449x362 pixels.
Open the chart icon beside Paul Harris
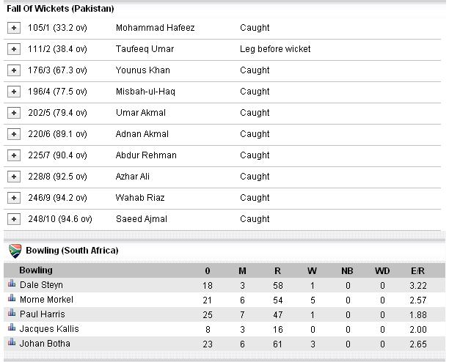12,312
